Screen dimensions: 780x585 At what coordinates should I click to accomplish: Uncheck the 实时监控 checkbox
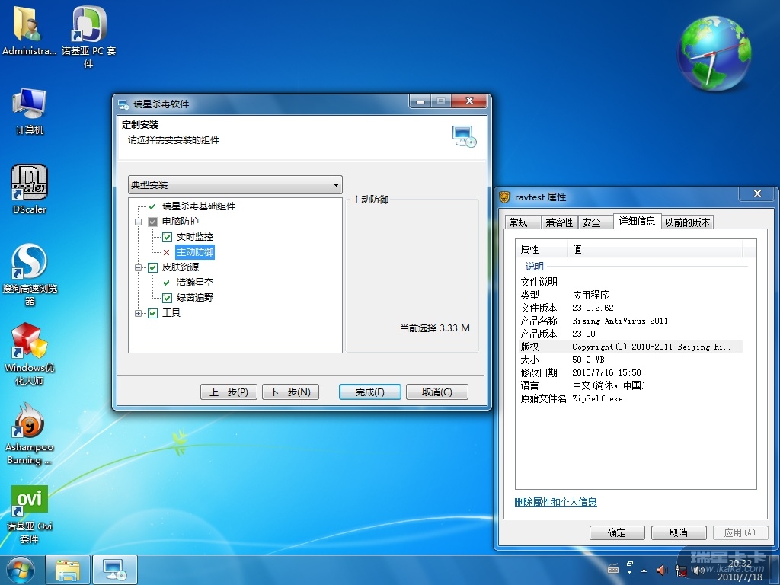tap(167, 237)
